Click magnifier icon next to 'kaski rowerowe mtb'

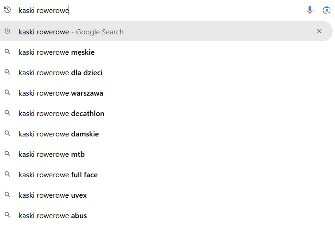click(x=7, y=154)
